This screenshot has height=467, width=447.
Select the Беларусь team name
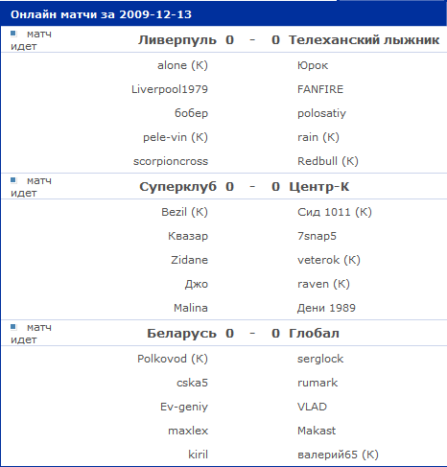click(x=181, y=334)
